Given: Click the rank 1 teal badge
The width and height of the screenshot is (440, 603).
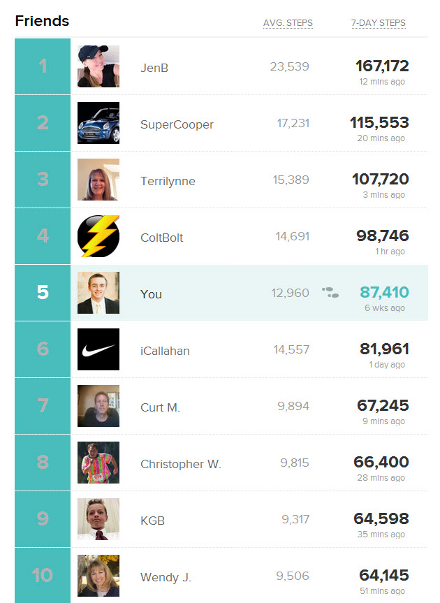Looking at the screenshot, I should pyautogui.click(x=43, y=67).
